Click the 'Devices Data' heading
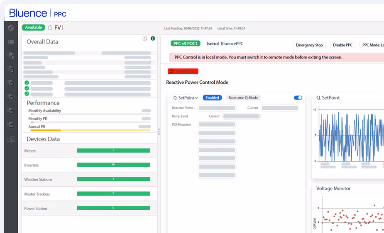384x233 pixels. click(x=43, y=139)
